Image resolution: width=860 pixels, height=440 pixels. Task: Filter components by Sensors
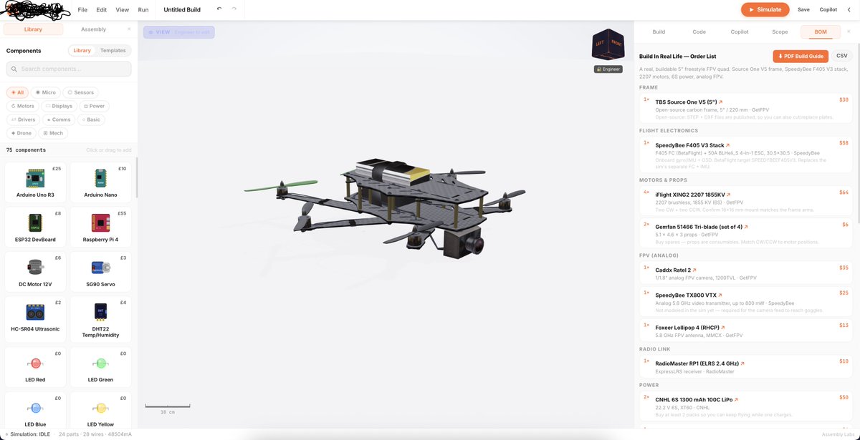point(81,92)
